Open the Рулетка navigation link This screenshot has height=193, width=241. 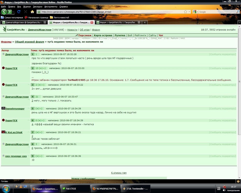pos(120,35)
